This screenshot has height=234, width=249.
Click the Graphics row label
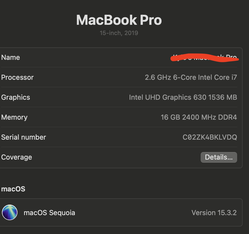16,97
